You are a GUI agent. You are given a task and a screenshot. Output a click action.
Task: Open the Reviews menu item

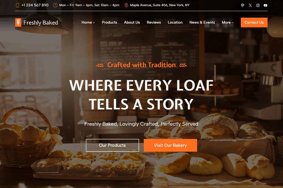154,22
